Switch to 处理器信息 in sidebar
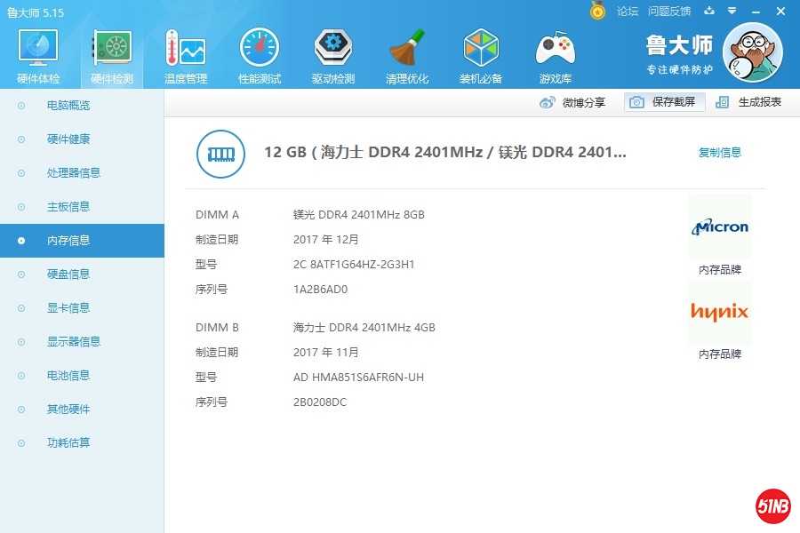This screenshot has height=533, width=800. coord(73,173)
